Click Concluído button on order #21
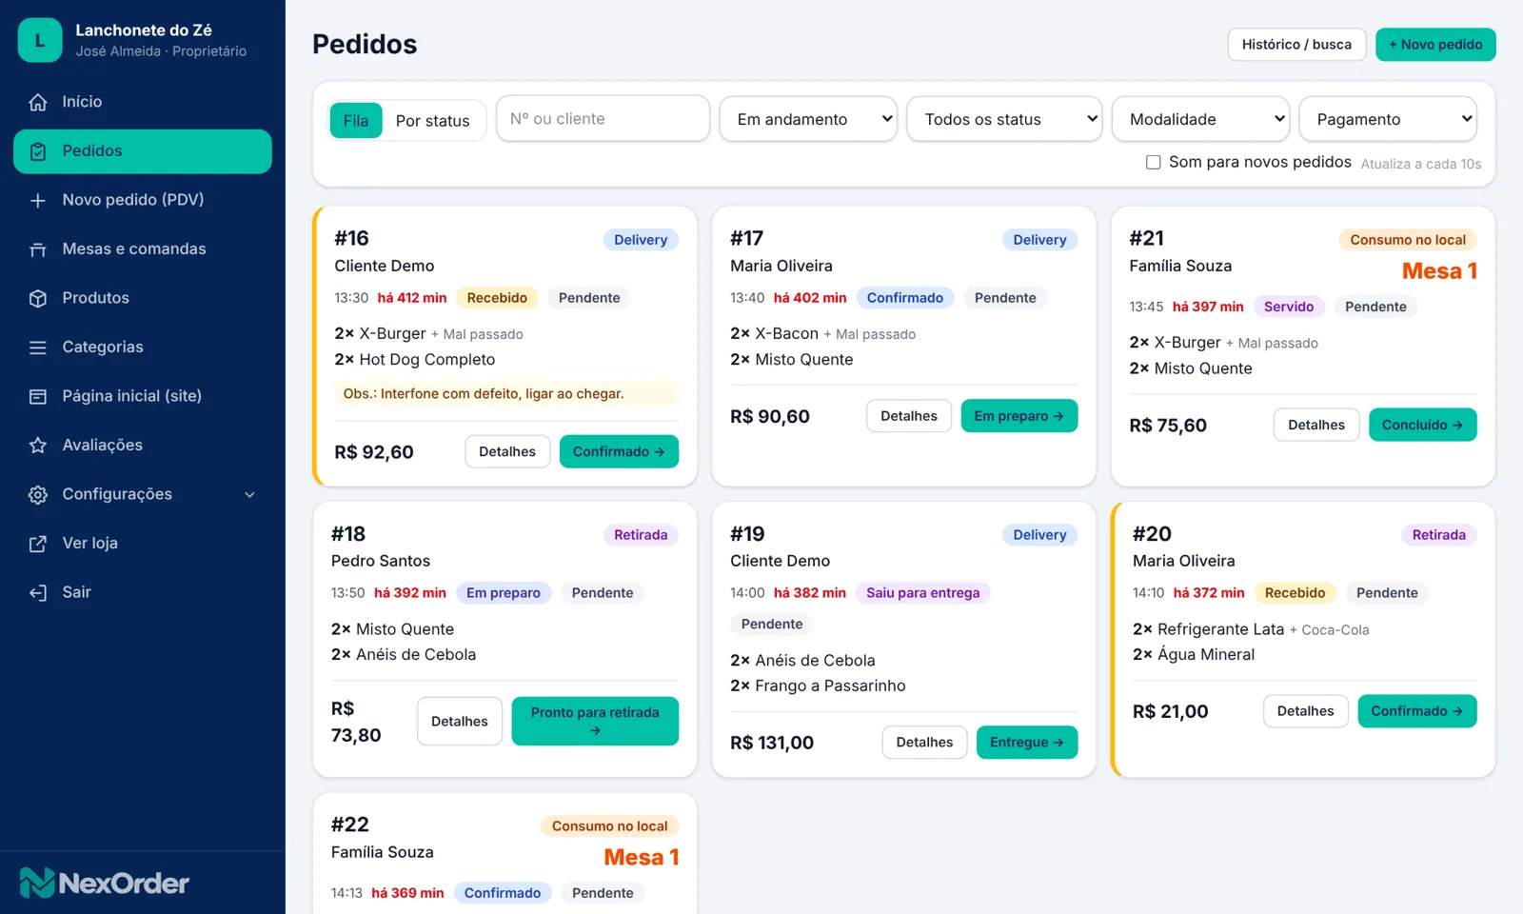Image resolution: width=1523 pixels, height=914 pixels. [x=1423, y=425]
